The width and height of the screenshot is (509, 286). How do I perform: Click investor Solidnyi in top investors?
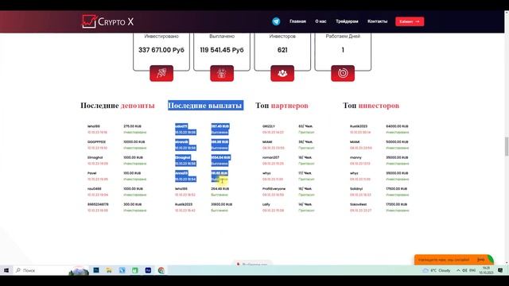pyautogui.click(x=356, y=188)
